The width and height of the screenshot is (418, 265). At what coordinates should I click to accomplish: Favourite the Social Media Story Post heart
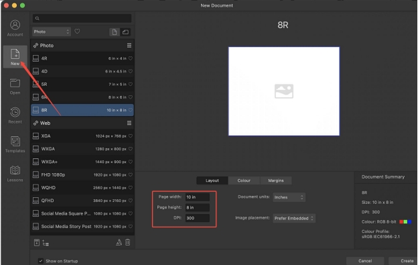131,227
